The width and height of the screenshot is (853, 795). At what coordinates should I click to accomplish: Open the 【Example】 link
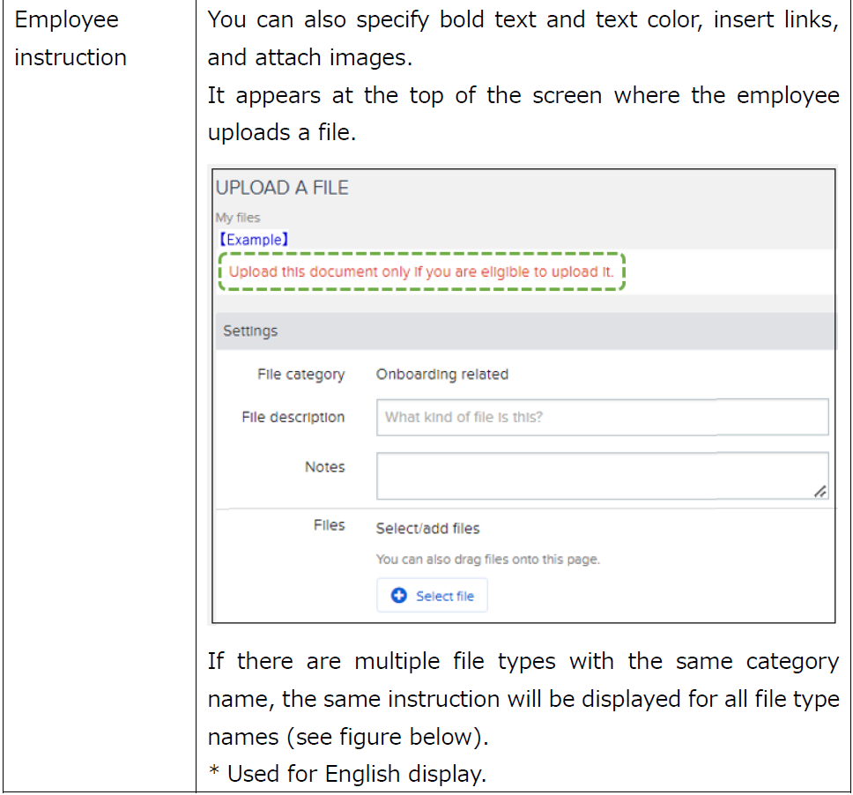253,240
